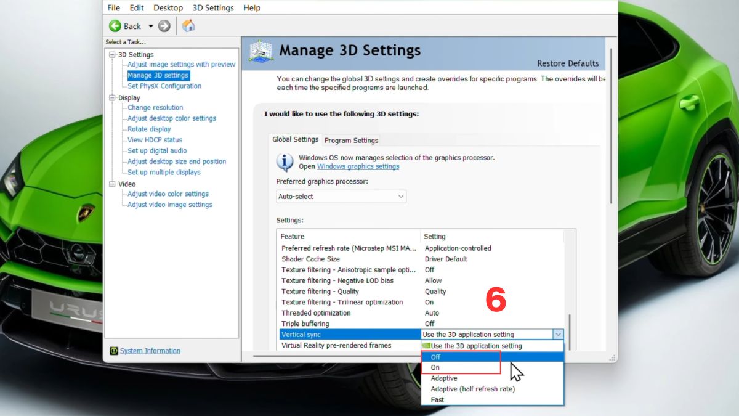
Task: Collapse the Display section in the task tree
Action: (112, 97)
